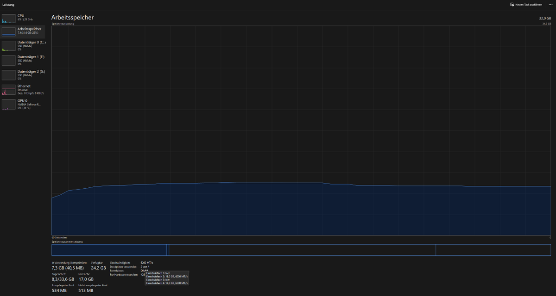556x296 pixels.
Task: Select the in-use segment of memory composition bar
Action: click(x=109, y=250)
